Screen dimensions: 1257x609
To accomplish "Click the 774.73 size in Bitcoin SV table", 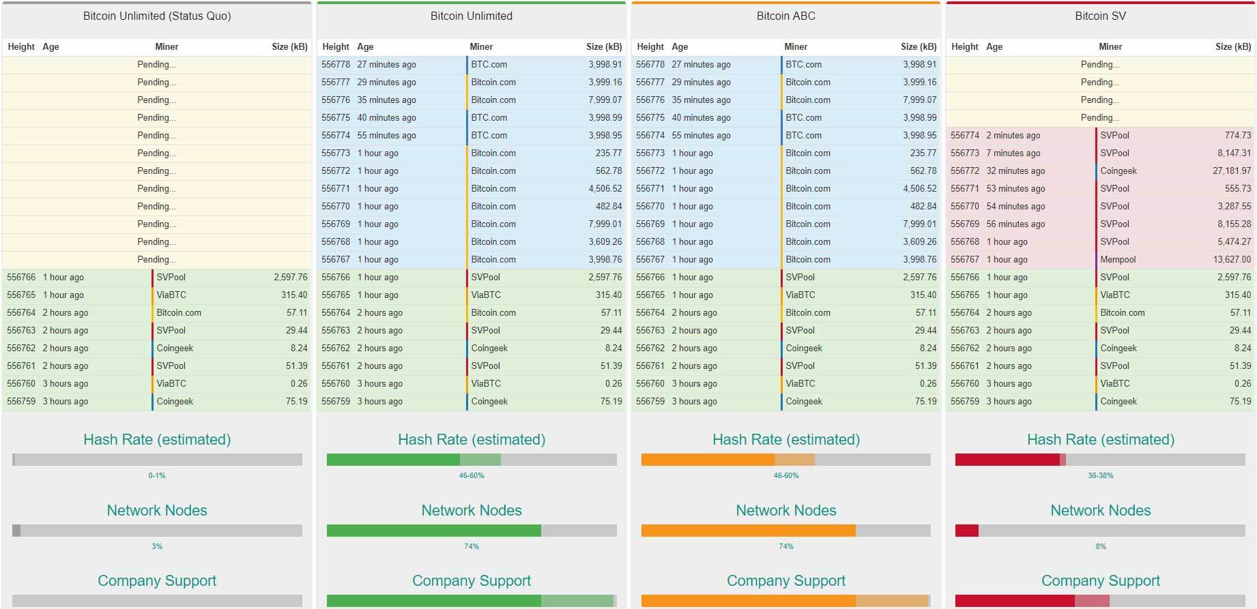I will click(x=1238, y=135).
